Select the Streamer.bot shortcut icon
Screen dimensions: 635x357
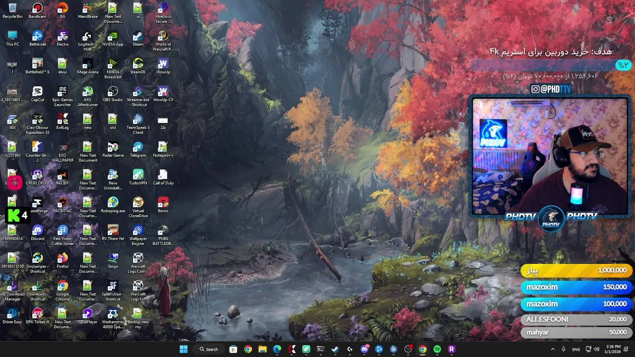tap(138, 96)
